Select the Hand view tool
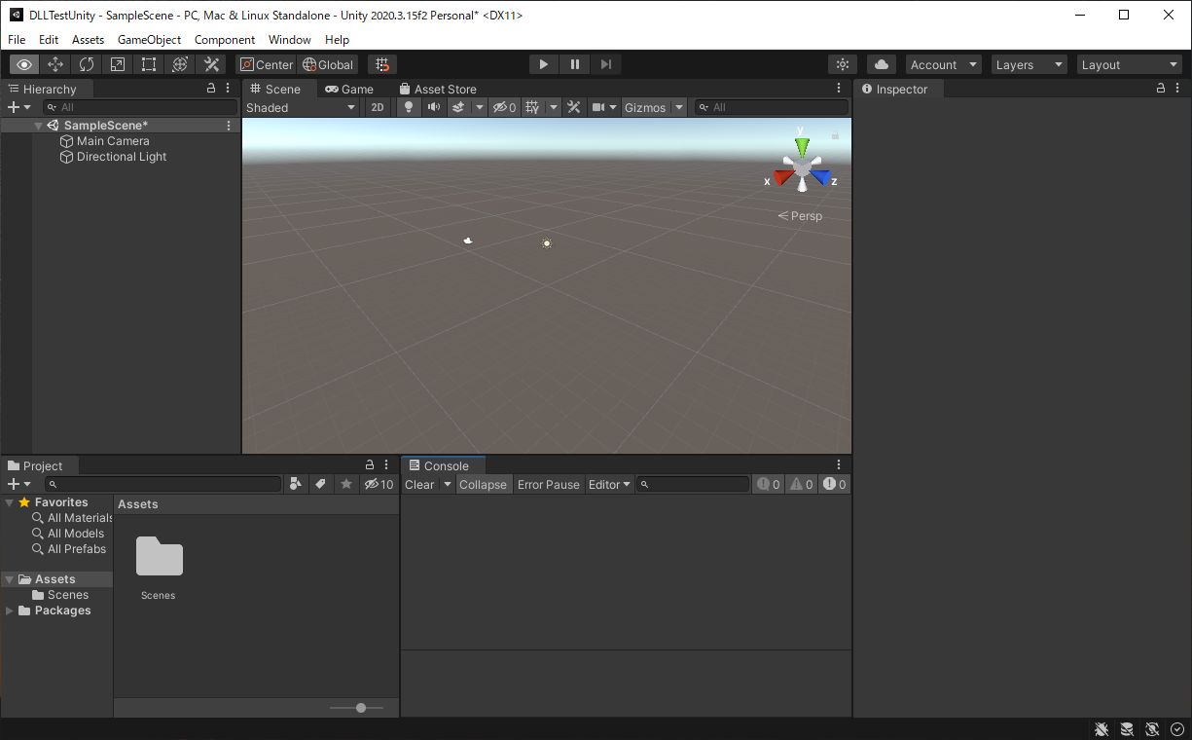Image resolution: width=1192 pixels, height=740 pixels. click(x=24, y=64)
